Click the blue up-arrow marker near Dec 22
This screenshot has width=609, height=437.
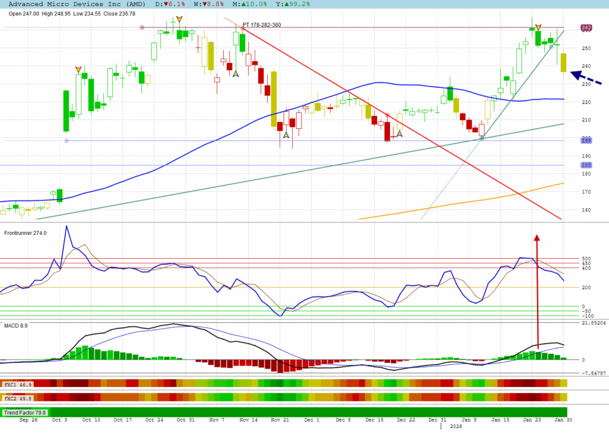(x=400, y=134)
